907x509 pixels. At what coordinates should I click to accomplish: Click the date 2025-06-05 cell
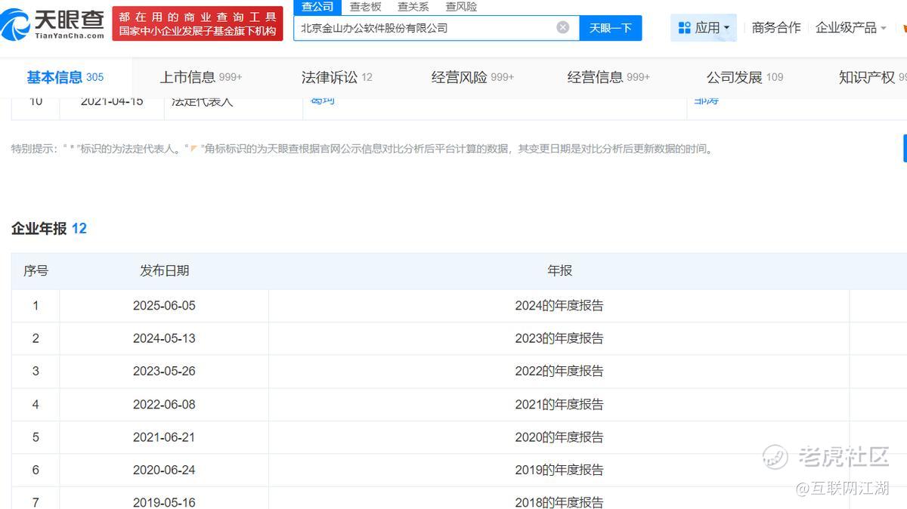164,306
